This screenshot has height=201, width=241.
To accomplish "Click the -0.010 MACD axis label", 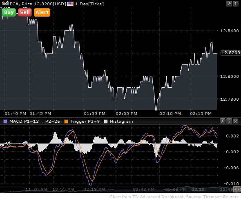I will coord(231,183).
